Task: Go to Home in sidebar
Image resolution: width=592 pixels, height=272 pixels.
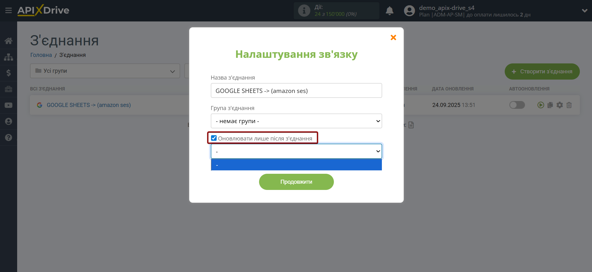Action: 8,41
